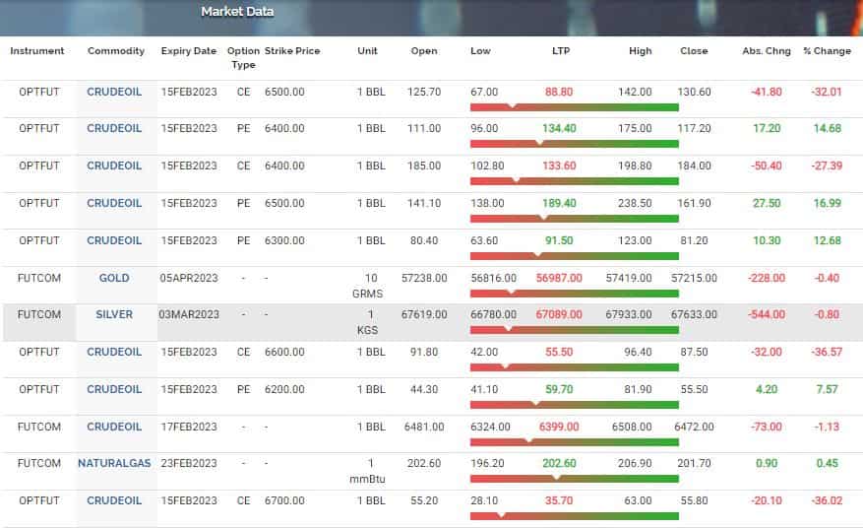The image size is (863, 528).
Task: Click strike price 6700.00
Action: pos(284,500)
